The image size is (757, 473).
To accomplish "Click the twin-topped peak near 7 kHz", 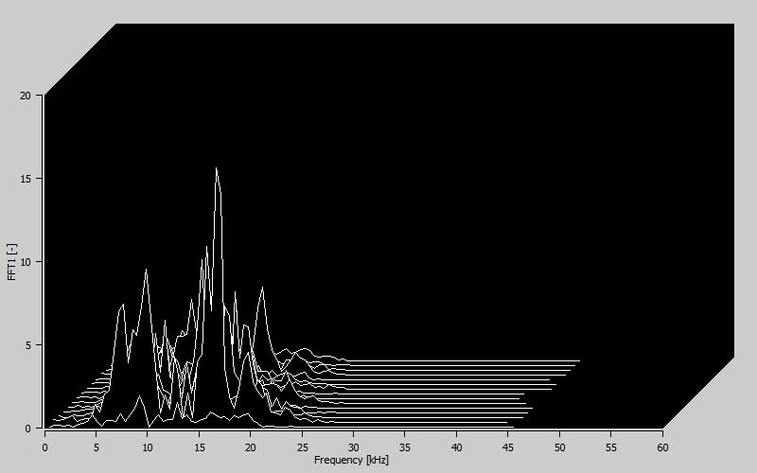I will 122,307.
